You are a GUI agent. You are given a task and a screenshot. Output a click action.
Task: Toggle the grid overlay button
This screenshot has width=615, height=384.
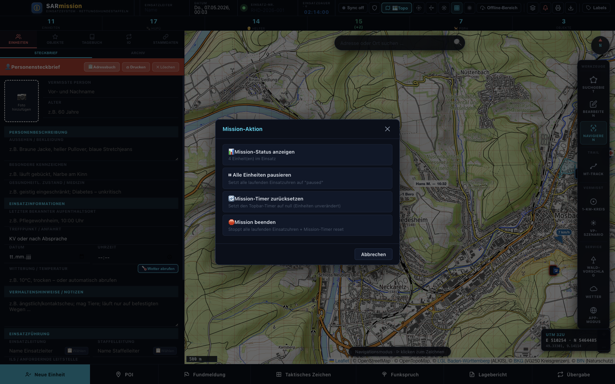tap(457, 8)
